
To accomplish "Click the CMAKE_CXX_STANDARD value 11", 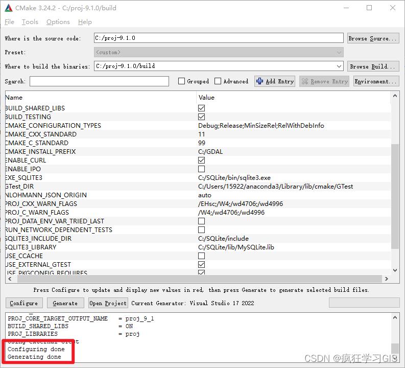I will [201, 134].
